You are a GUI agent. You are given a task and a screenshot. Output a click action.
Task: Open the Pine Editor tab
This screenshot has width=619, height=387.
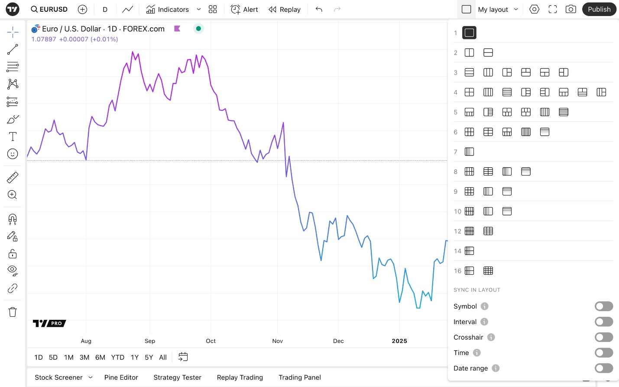121,377
